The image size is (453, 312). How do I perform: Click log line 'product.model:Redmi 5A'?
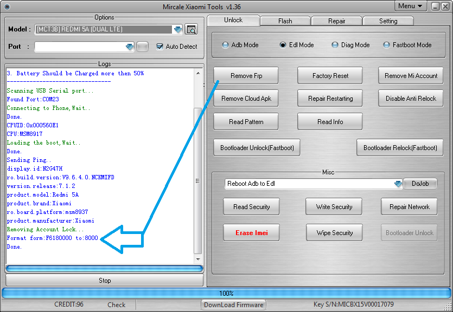coord(42,194)
